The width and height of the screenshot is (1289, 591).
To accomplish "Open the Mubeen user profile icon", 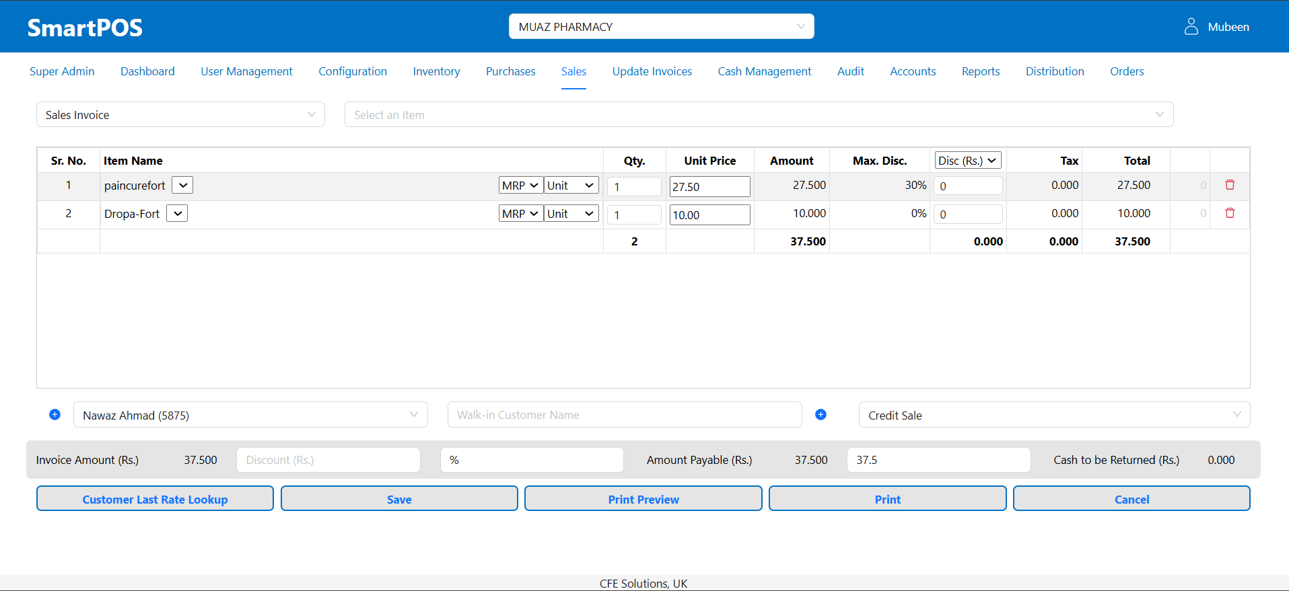I will coord(1191,26).
